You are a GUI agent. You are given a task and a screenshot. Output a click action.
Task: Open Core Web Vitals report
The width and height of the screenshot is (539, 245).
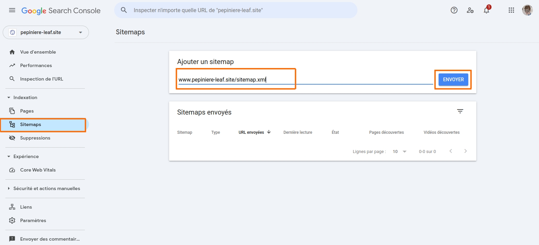click(38, 170)
